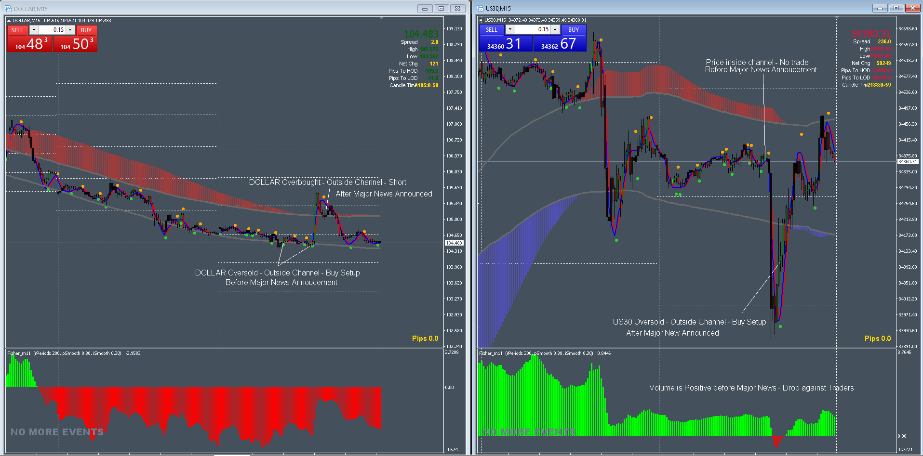Click the chart shift marker on US30 chart

click(837, 18)
